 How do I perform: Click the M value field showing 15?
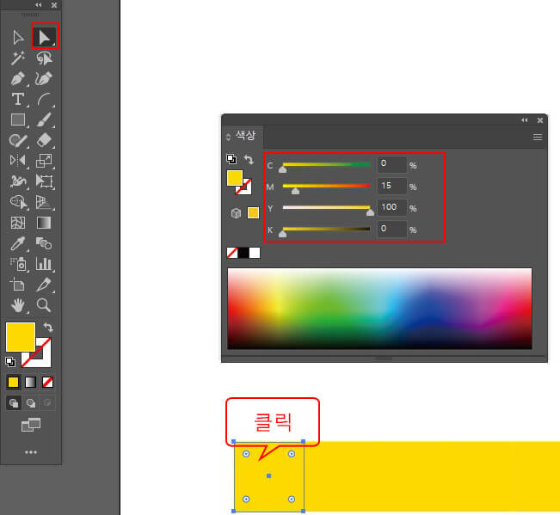pyautogui.click(x=391, y=186)
